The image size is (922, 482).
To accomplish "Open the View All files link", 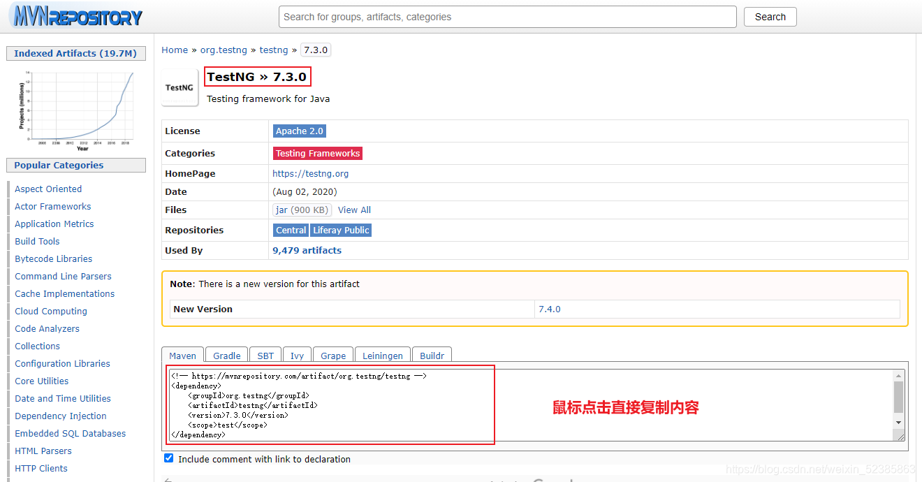I will [354, 210].
